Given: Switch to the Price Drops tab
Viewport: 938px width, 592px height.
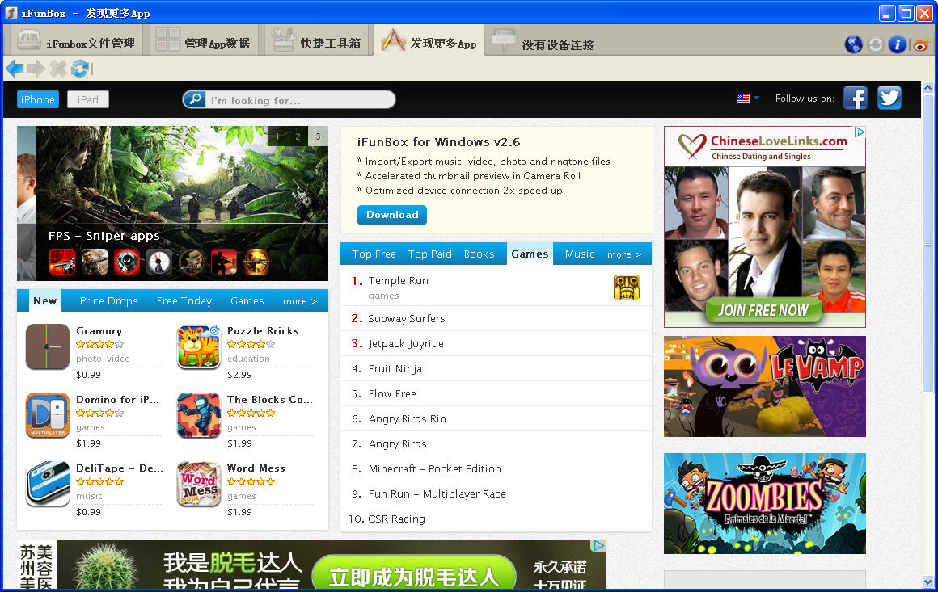Looking at the screenshot, I should point(109,301).
